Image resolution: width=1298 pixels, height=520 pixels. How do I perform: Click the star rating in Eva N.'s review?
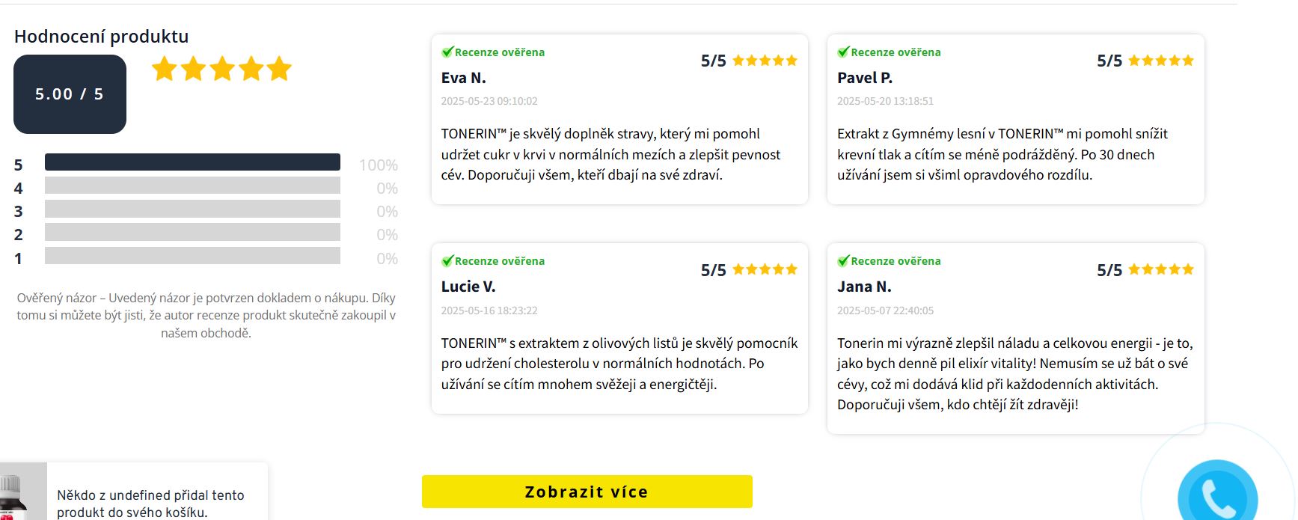765,61
